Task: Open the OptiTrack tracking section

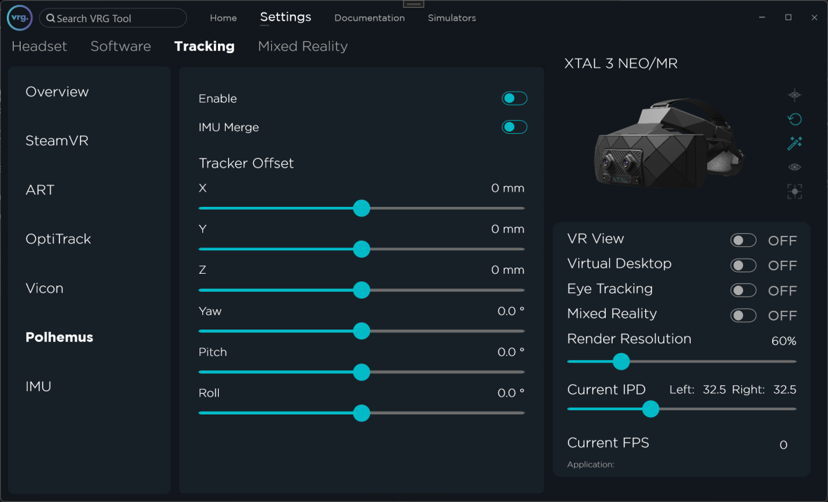Action: coord(59,239)
